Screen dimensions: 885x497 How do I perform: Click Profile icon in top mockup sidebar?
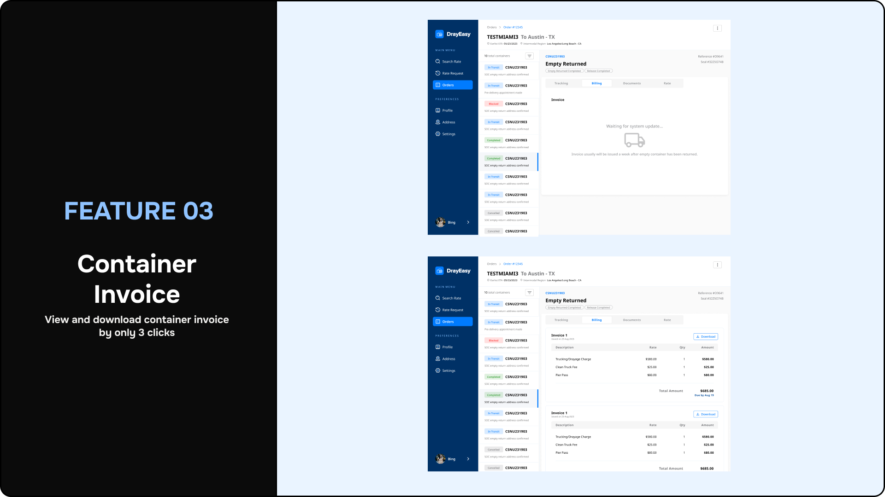pyautogui.click(x=437, y=110)
